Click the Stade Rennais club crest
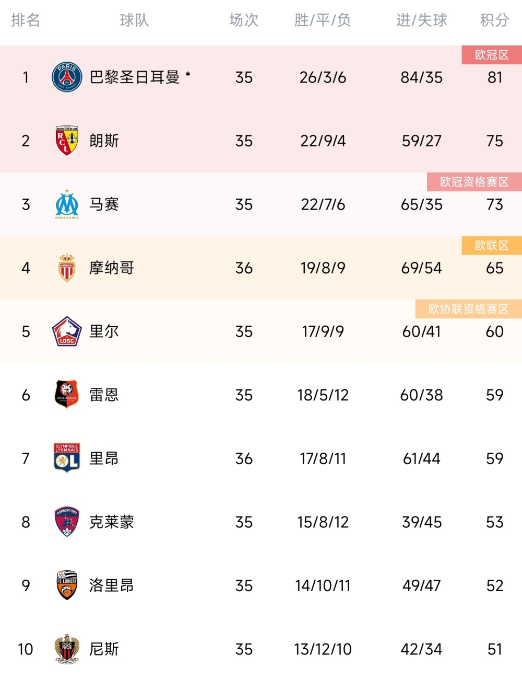Viewport: 522px width, 679px height. click(67, 395)
